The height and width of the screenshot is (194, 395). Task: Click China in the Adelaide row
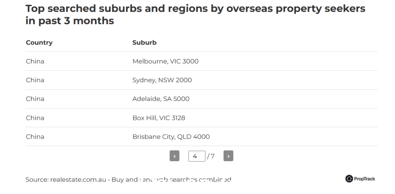point(35,99)
